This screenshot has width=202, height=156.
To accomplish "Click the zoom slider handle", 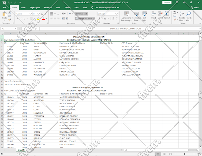I will click(185, 154).
